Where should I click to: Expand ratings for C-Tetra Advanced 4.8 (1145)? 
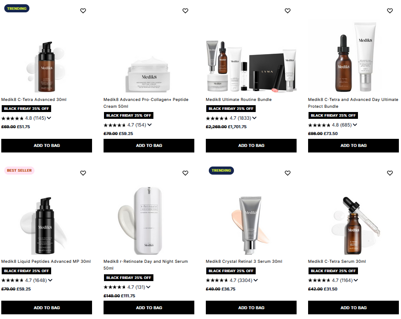49,118
